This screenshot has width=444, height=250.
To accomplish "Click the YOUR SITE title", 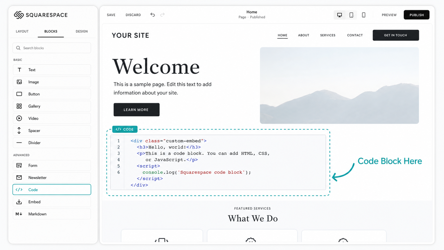I will pyautogui.click(x=130, y=35).
